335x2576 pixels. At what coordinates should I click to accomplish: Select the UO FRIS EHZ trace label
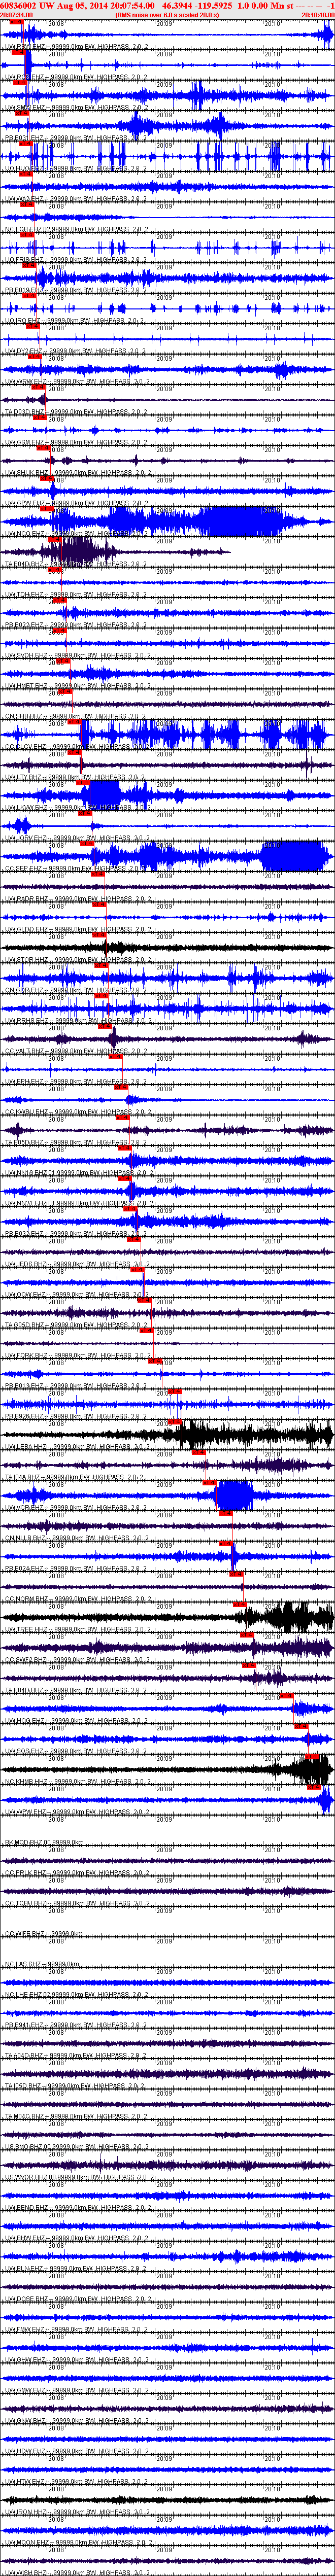click(75, 260)
